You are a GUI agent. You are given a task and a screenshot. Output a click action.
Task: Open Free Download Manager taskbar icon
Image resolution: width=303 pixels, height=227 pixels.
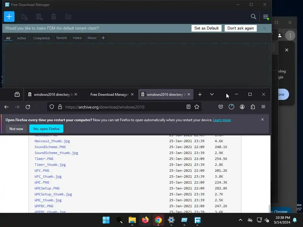click(x=197, y=220)
